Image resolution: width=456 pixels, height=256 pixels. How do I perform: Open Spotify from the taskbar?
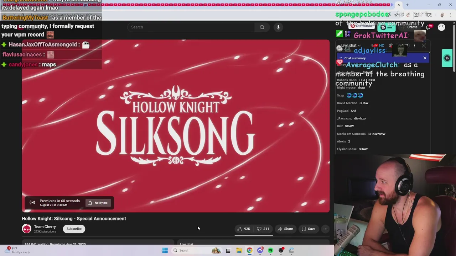[270, 250]
